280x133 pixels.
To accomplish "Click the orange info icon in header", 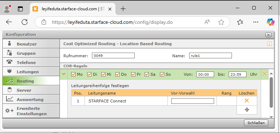I will (269, 44).
